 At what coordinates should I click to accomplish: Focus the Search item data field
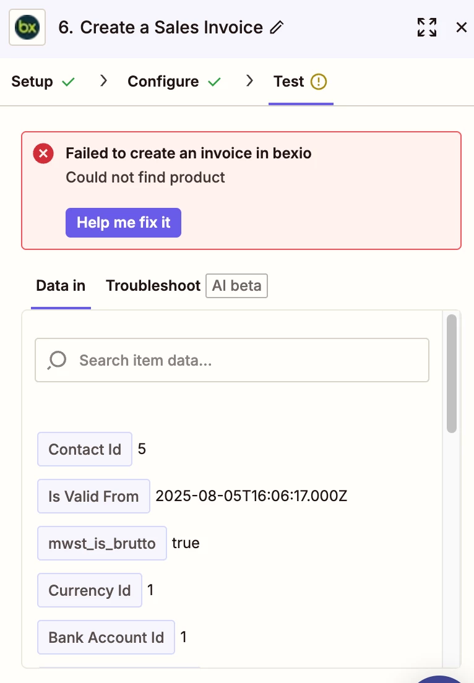(x=232, y=360)
